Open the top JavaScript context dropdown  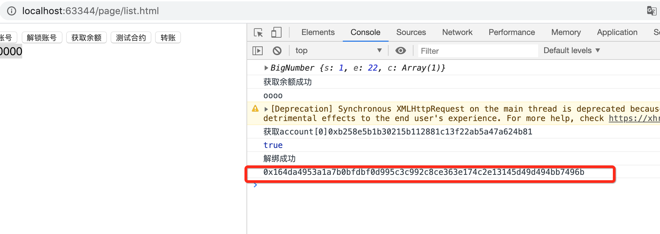click(339, 50)
